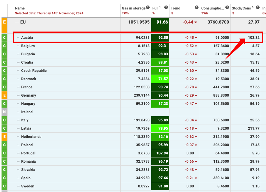
Task: Click Denmark's full percentage cell 71.57
Action: tap(160, 79)
